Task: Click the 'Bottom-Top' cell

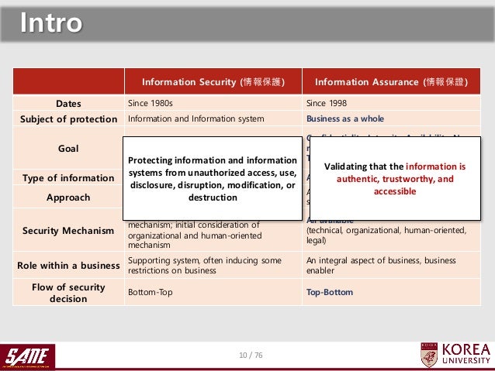Action: click(x=213, y=292)
